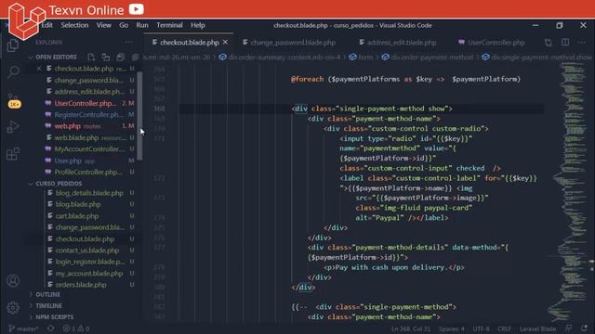Click Ln 368 cursor position in status bar
This screenshot has width=595, height=334.
pyautogui.click(x=411, y=328)
